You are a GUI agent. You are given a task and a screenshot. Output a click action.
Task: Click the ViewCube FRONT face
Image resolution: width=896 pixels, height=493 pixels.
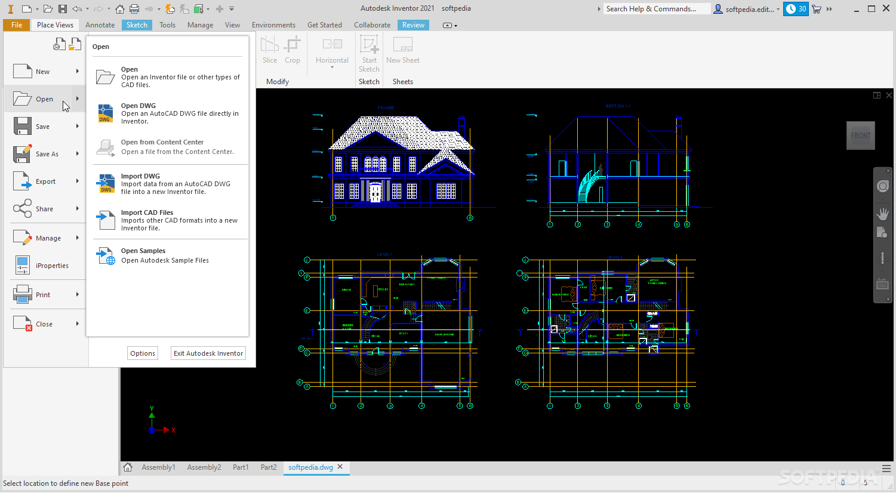pyautogui.click(x=861, y=135)
